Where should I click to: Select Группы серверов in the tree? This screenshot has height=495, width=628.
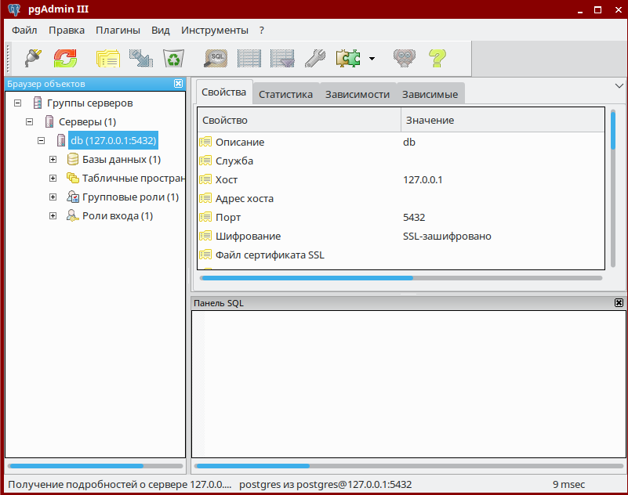(89, 103)
